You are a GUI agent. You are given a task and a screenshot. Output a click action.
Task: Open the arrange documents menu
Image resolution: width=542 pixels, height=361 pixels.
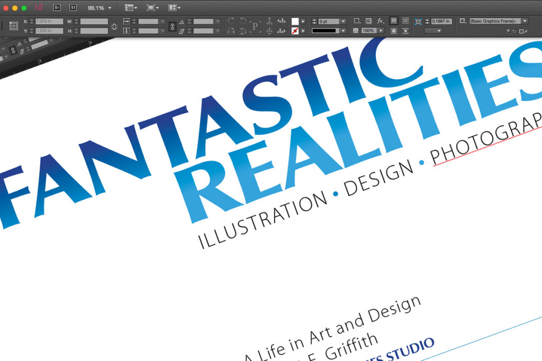[174, 8]
